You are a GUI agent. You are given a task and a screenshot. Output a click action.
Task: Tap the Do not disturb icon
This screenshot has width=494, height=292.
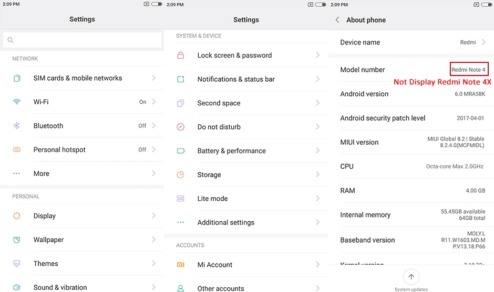[181, 127]
